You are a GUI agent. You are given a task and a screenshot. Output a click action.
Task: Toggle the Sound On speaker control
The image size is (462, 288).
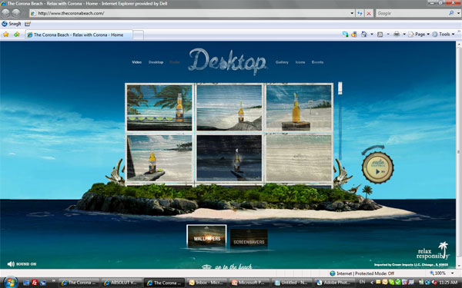[22, 264]
